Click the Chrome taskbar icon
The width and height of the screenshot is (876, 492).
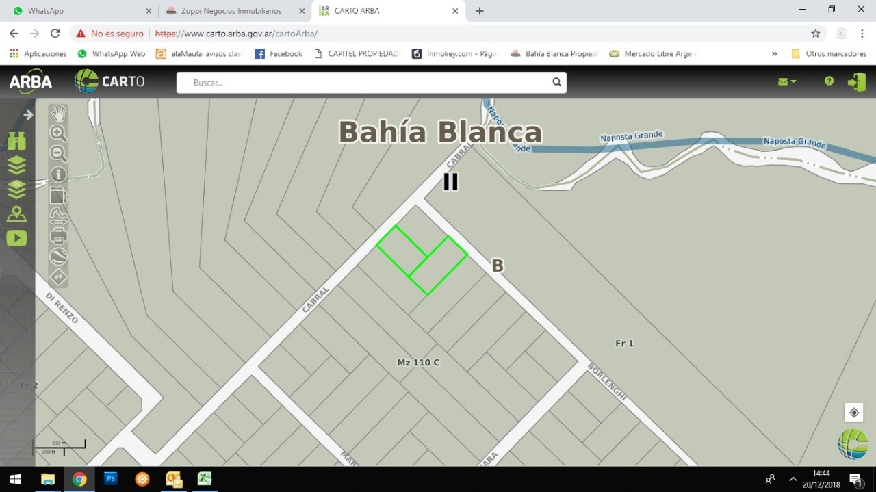tap(79, 479)
